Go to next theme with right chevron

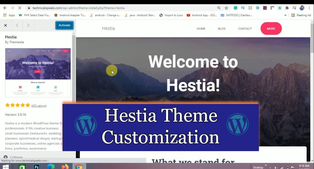(28, 25)
